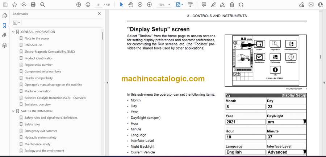Click the zoom out minus icon
326x157 pixels.
pyautogui.click(x=140, y=5)
